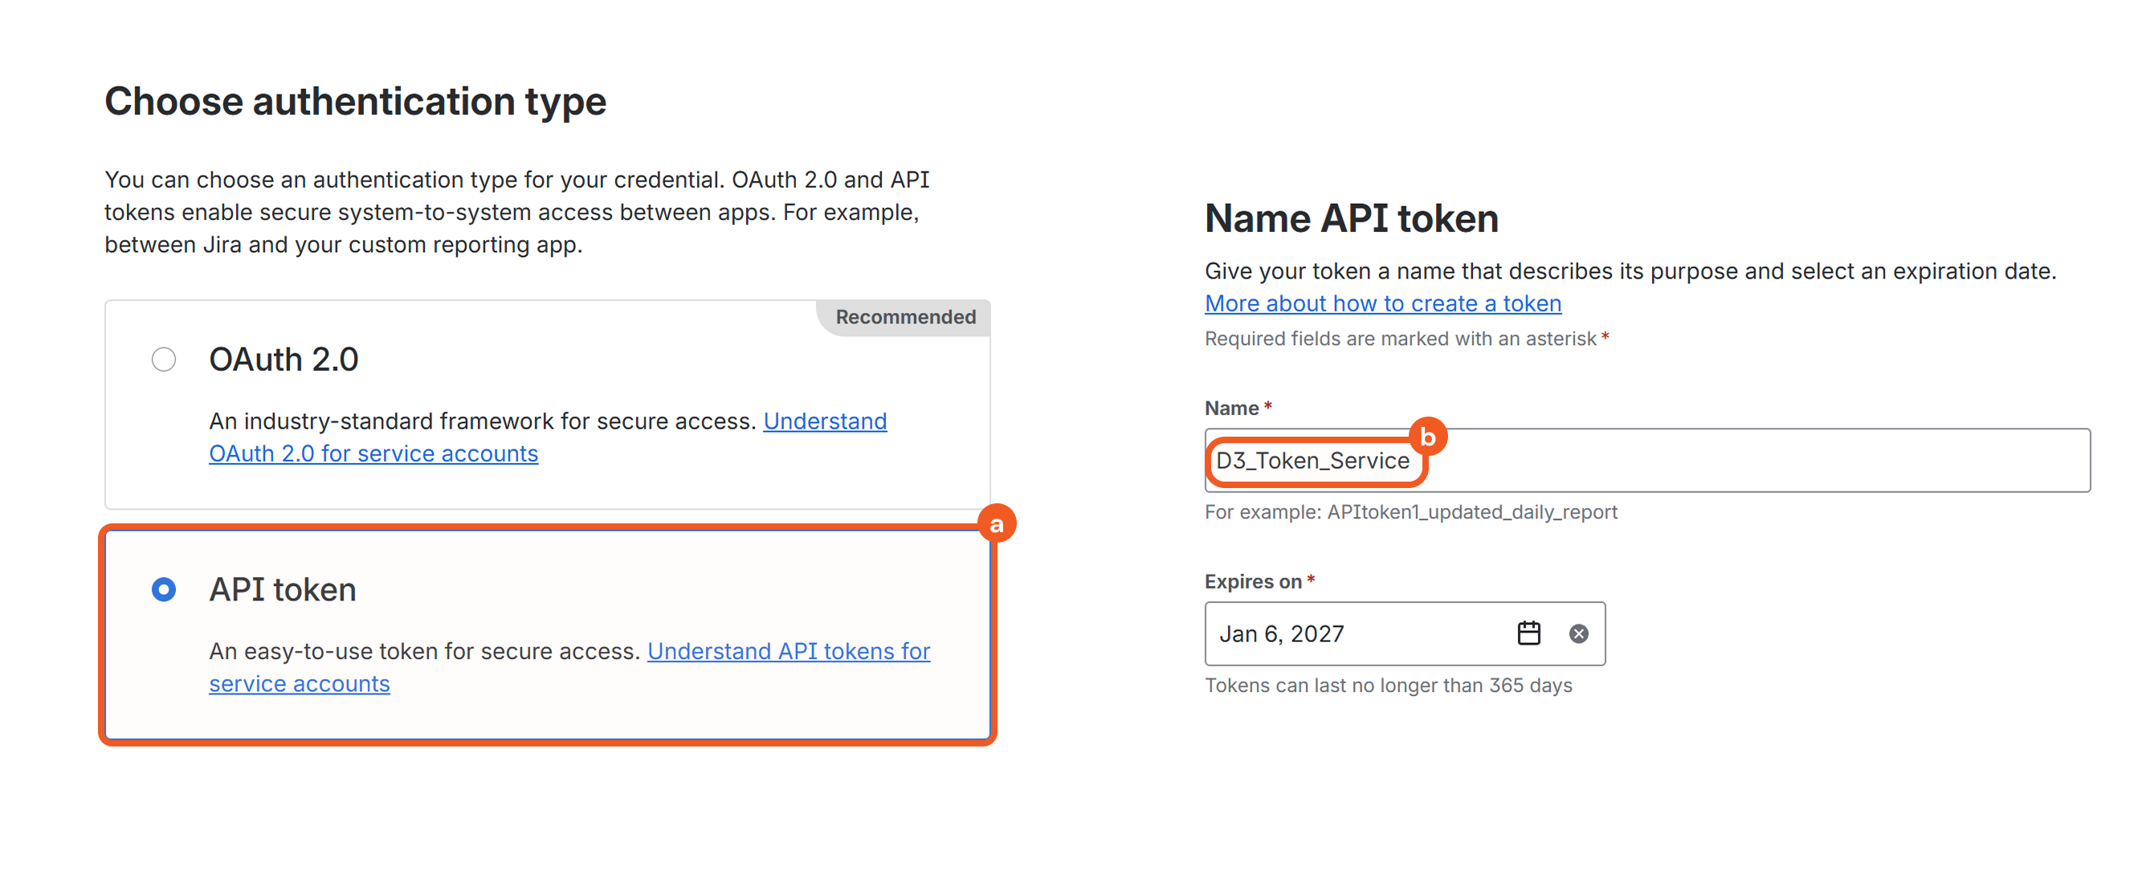Clear the expiration date with the X icon
Viewport: 2142px width, 891px height.
coord(1578,633)
